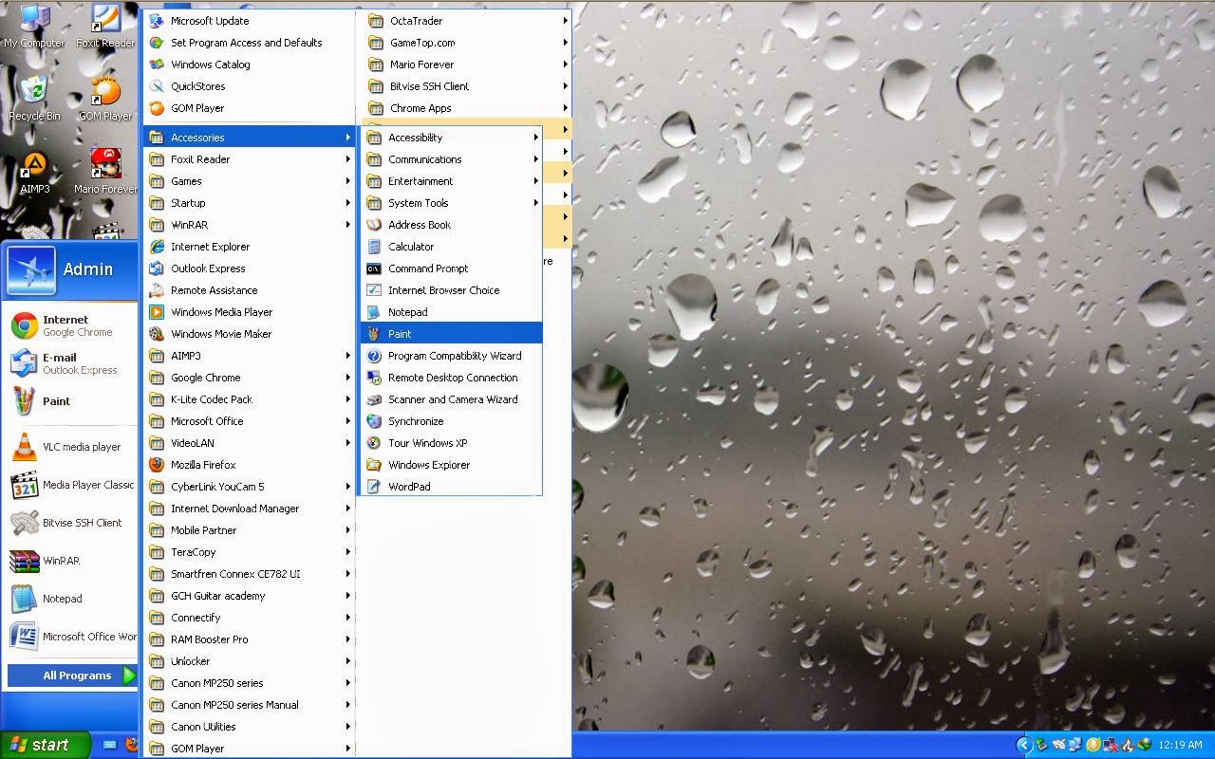Click the Address Book icon
1215x759 pixels.
pyautogui.click(x=374, y=225)
